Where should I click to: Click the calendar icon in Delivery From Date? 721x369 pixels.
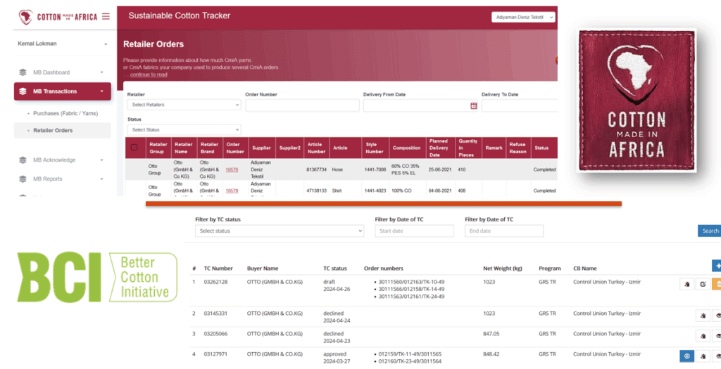[x=474, y=105]
